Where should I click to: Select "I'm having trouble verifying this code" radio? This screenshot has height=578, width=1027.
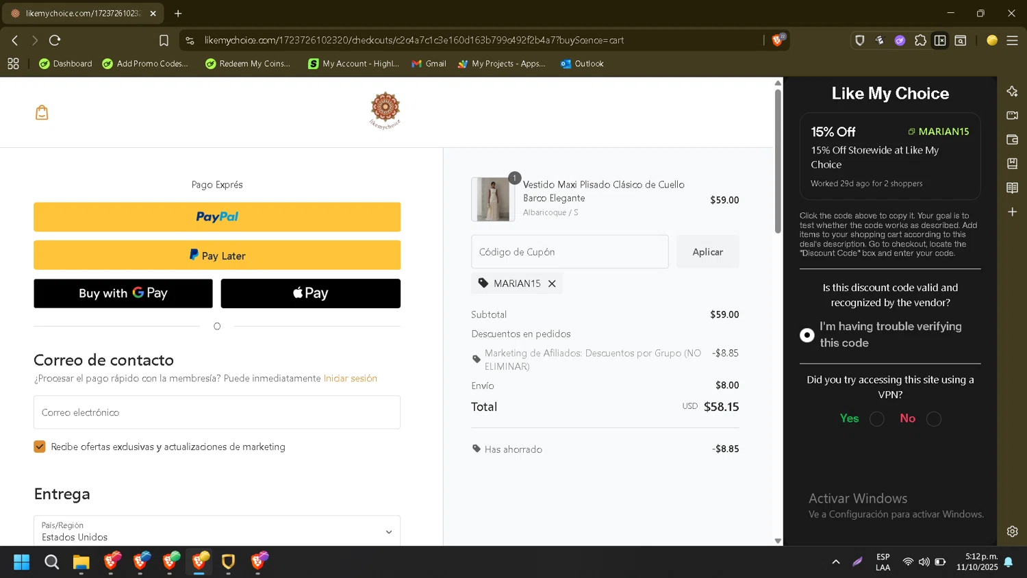pyautogui.click(x=807, y=335)
